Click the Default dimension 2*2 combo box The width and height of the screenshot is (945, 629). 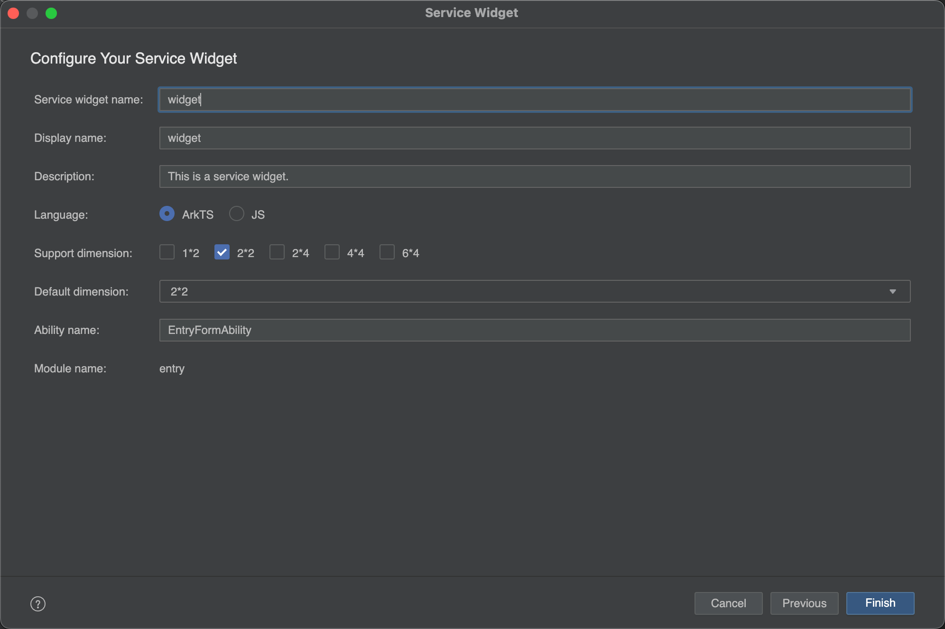(522, 291)
